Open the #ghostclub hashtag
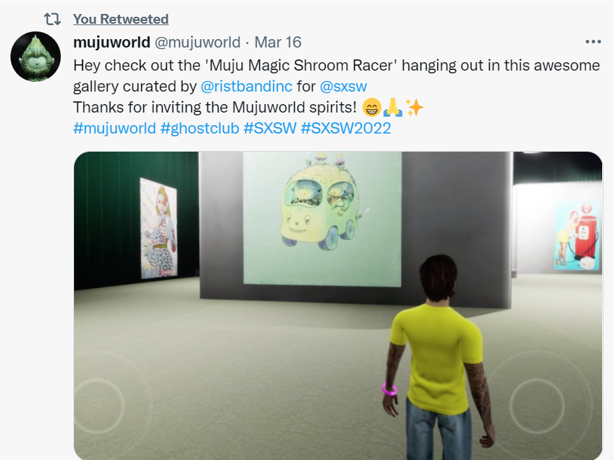The width and height of the screenshot is (614, 460). [x=200, y=128]
